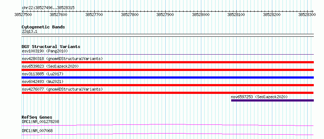324x139 pixels.
Task: Click the nsv6597253 (Sedlazeck2020) label
Action: (259, 97)
